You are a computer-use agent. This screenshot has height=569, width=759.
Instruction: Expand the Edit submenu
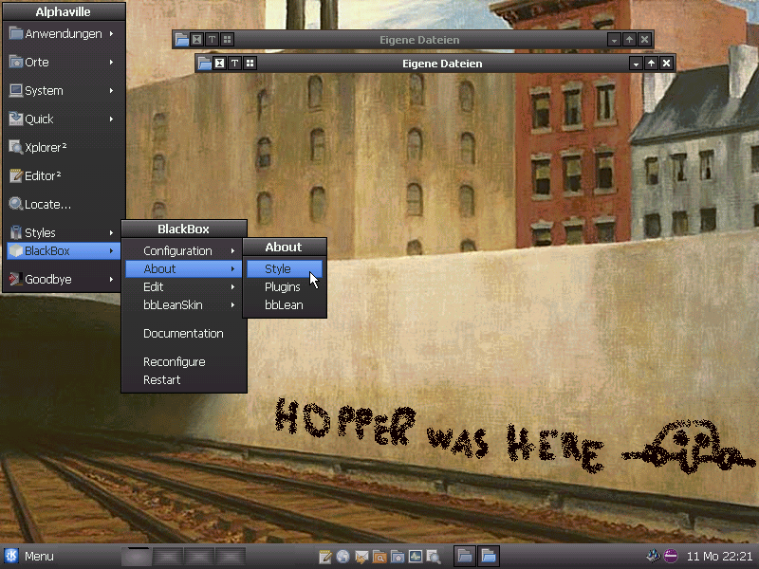[183, 287]
